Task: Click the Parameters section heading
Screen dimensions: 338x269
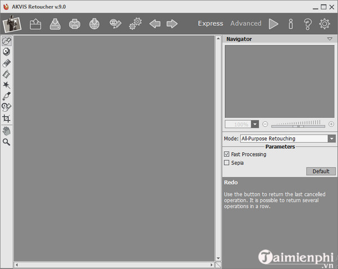Action: [x=280, y=147]
